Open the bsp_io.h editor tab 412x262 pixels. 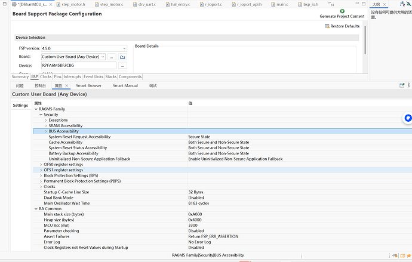click(309, 4)
